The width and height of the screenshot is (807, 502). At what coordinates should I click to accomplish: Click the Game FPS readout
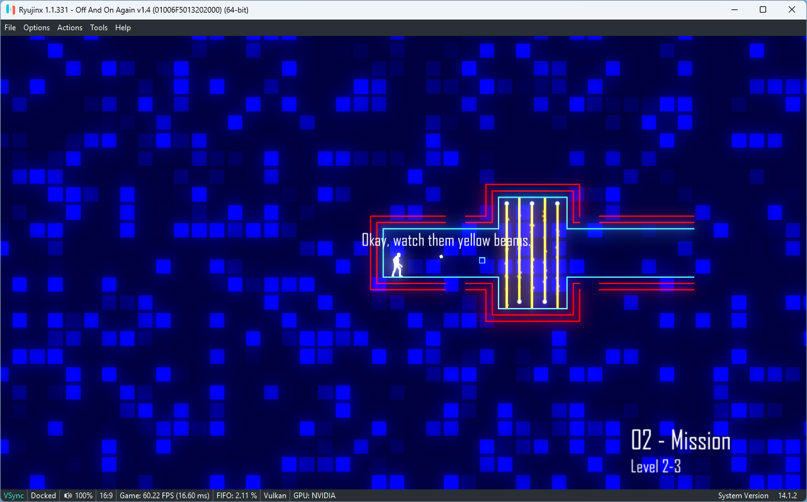164,496
